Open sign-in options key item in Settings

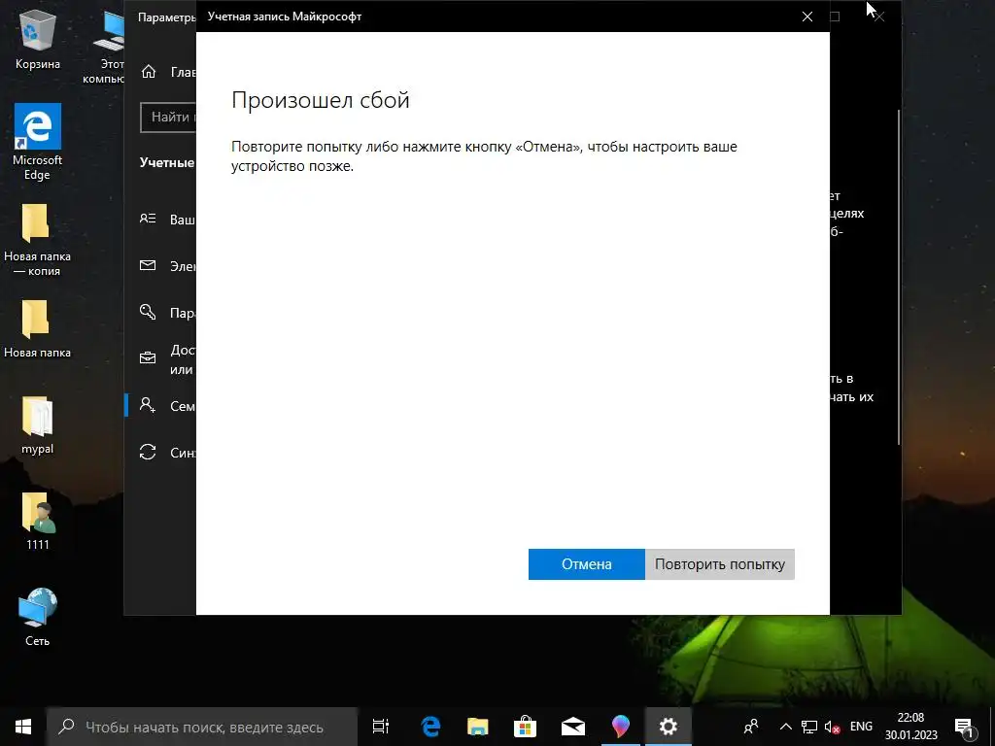(162, 313)
